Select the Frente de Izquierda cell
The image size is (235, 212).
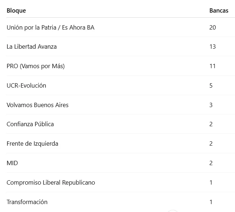coord(32,143)
